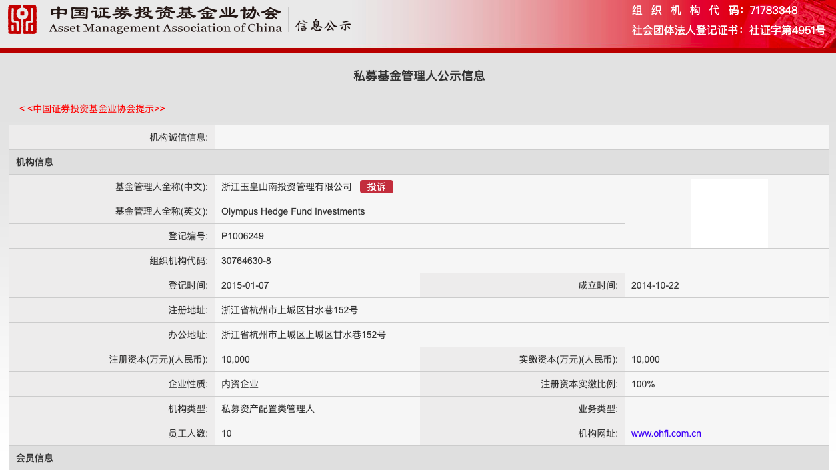Open the 中国证券投资基金业协会提示 red notice link
The width and height of the screenshot is (836, 470).
click(x=92, y=109)
